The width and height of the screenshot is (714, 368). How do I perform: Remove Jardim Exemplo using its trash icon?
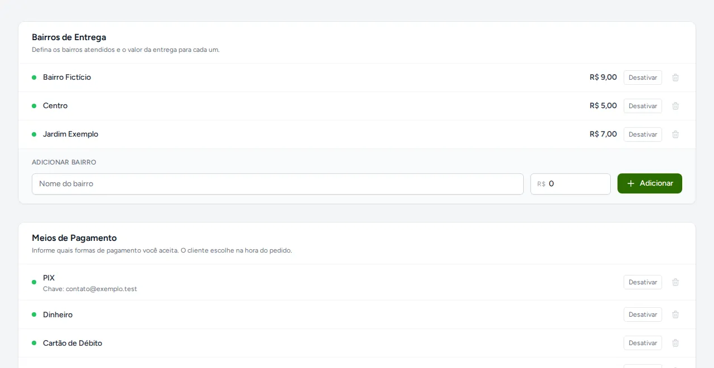[x=676, y=134]
